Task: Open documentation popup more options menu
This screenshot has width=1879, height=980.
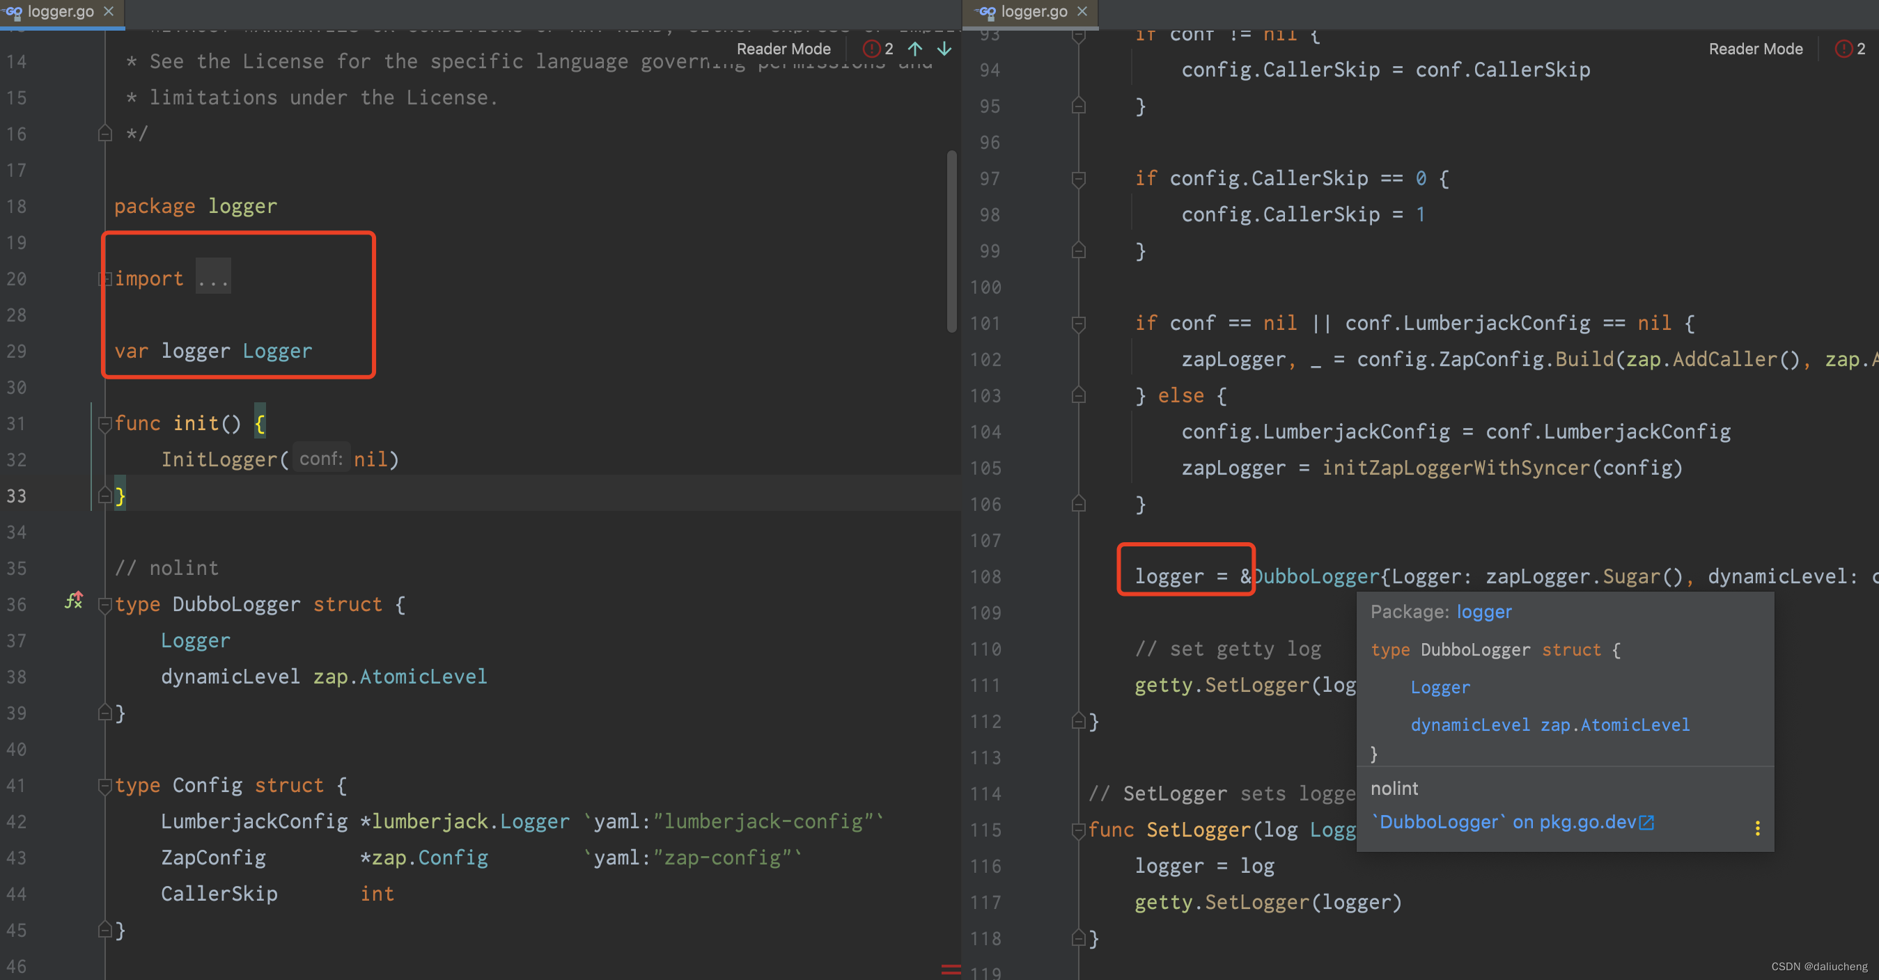Action: (x=1757, y=828)
